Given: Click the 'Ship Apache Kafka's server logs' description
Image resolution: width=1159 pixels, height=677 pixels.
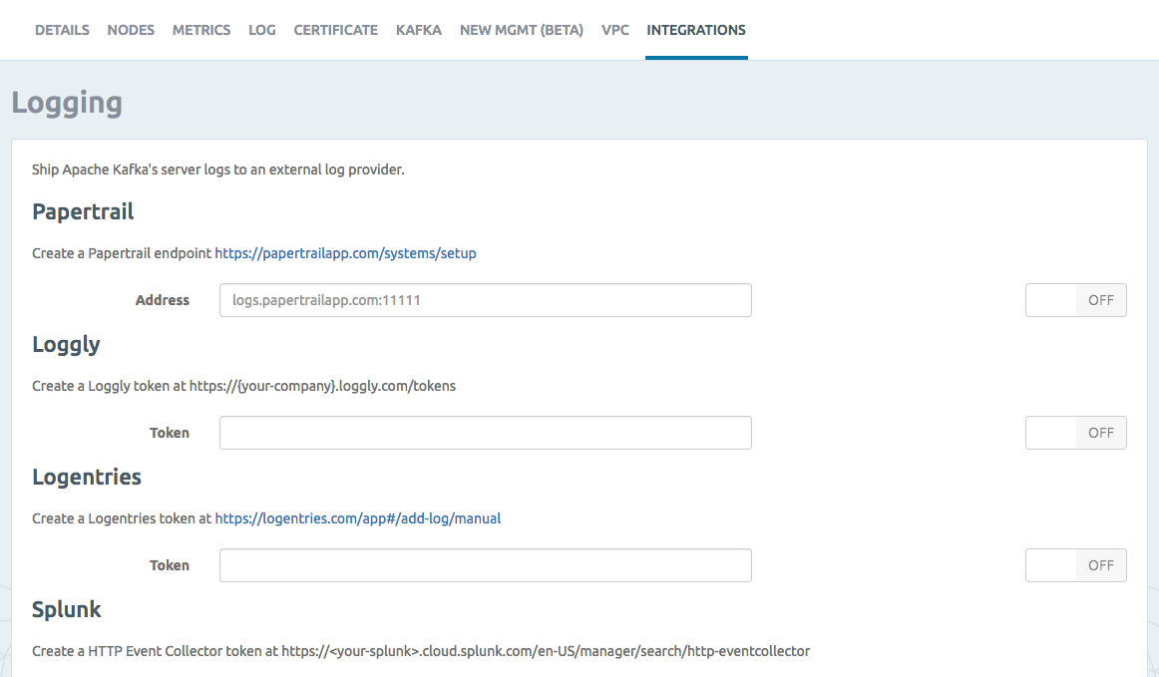Looking at the screenshot, I should pyautogui.click(x=218, y=169).
